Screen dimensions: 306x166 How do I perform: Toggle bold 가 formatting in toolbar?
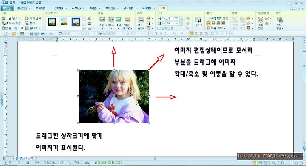[156, 34]
